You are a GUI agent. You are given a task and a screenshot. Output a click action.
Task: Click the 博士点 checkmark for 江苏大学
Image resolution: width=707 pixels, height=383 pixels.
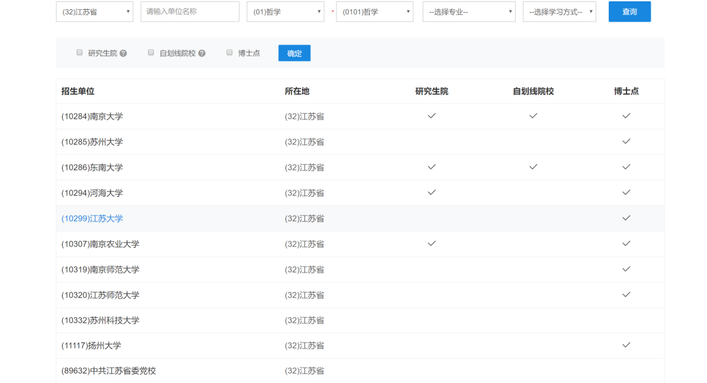click(626, 218)
